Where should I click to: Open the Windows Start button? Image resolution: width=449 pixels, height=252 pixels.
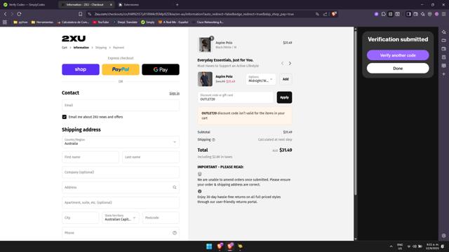pyautogui.click(x=209, y=246)
